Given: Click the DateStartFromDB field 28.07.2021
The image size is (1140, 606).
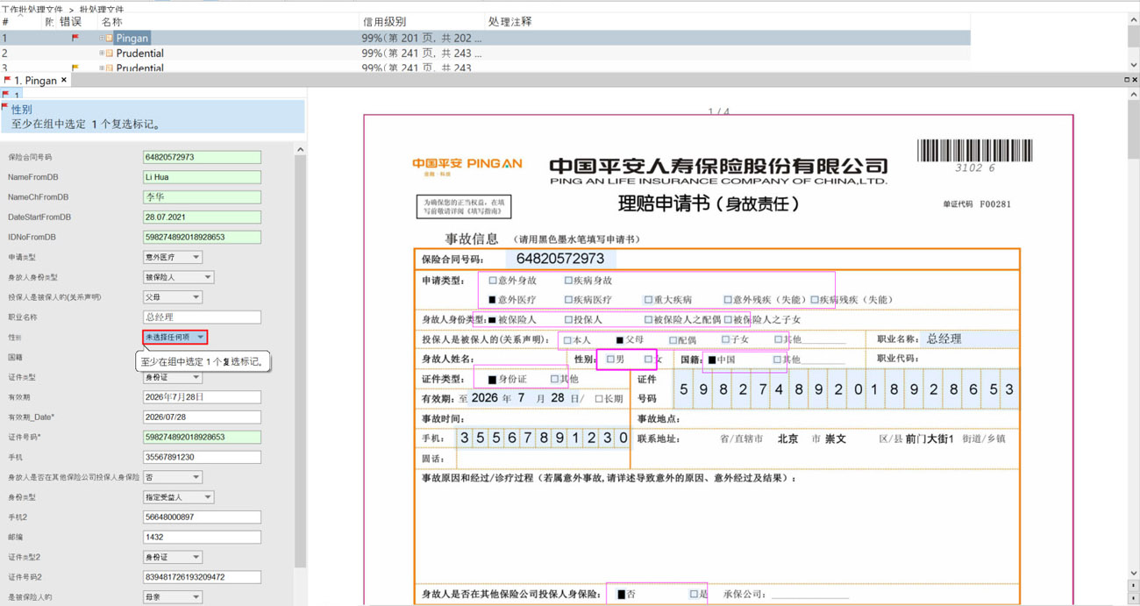Looking at the screenshot, I should coord(202,217).
